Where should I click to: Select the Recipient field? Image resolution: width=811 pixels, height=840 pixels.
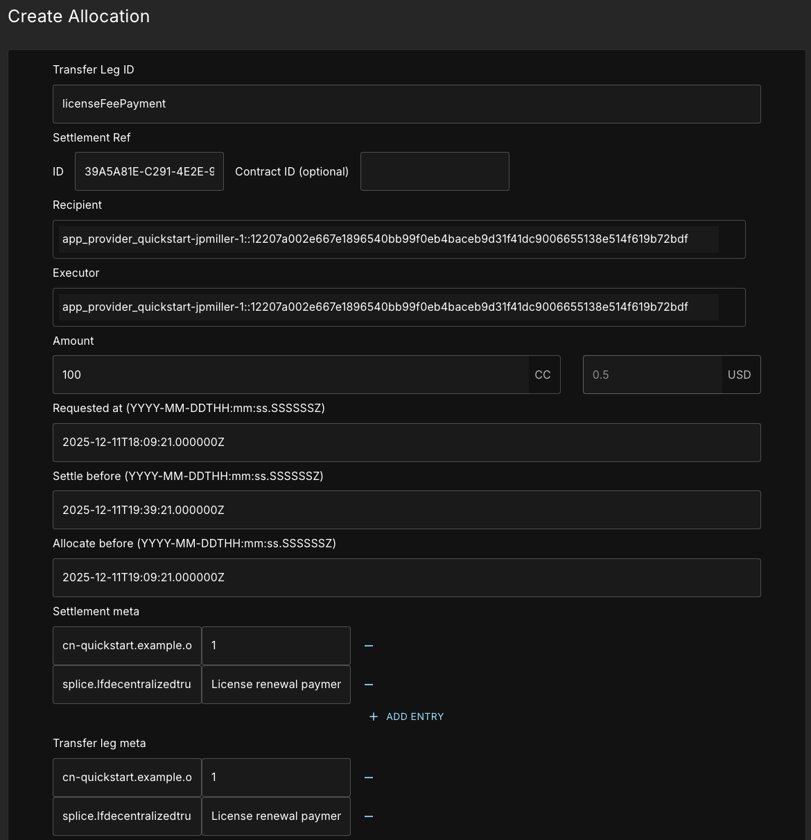pos(399,239)
